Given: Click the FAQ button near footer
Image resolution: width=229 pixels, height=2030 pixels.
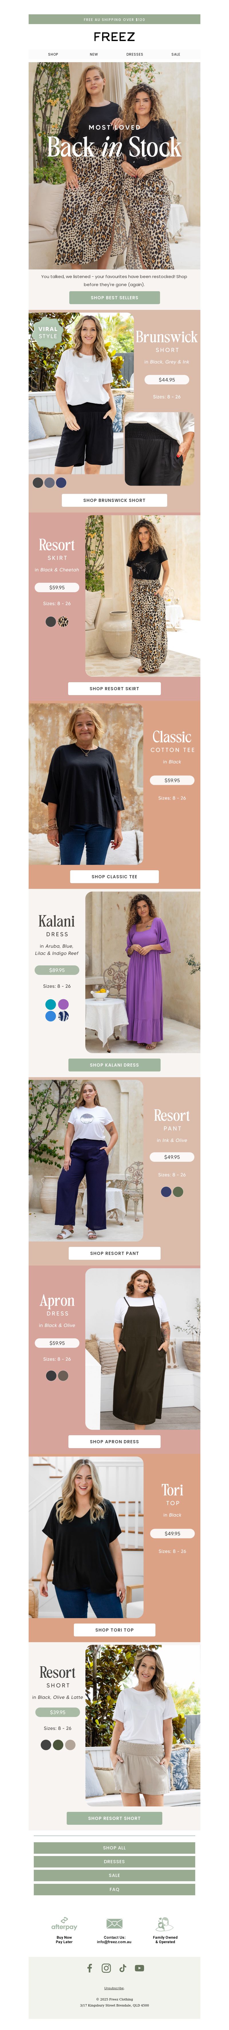Looking at the screenshot, I should tap(114, 1889).
